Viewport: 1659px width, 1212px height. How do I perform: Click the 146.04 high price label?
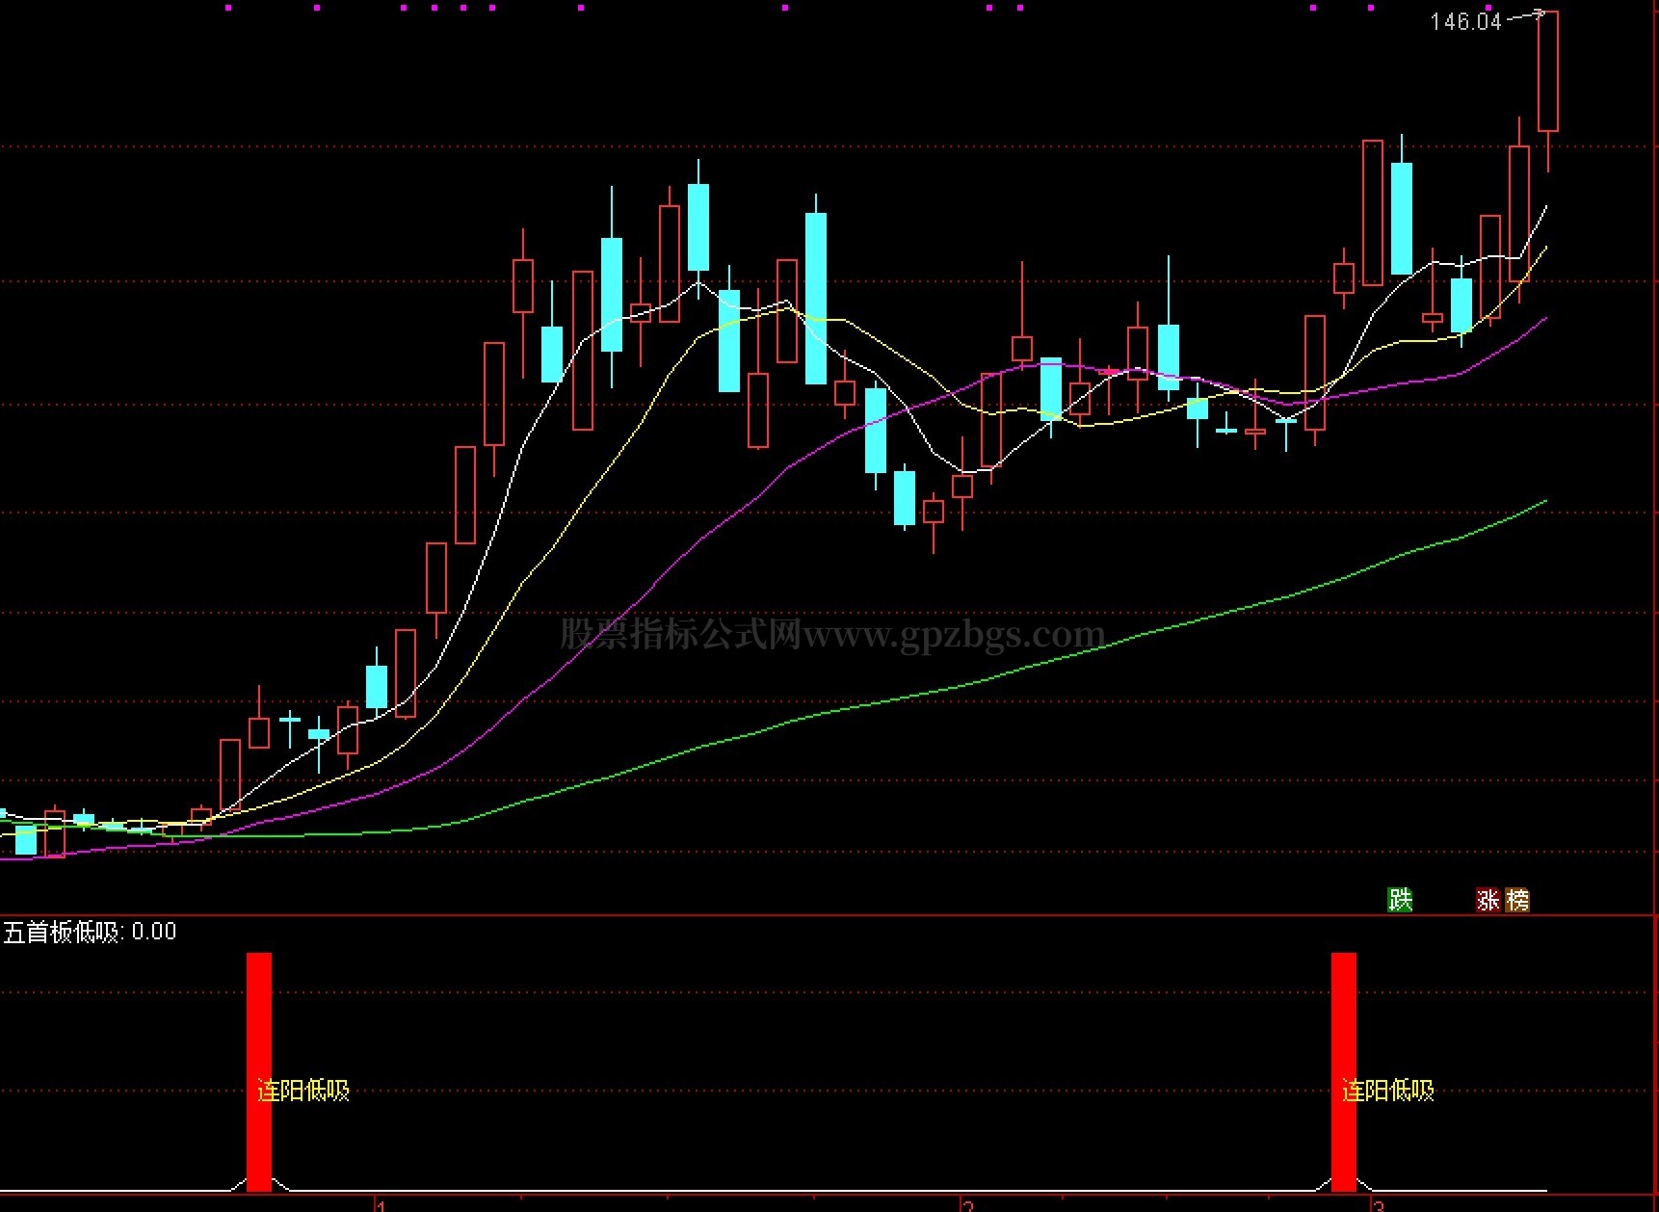(x=1465, y=21)
